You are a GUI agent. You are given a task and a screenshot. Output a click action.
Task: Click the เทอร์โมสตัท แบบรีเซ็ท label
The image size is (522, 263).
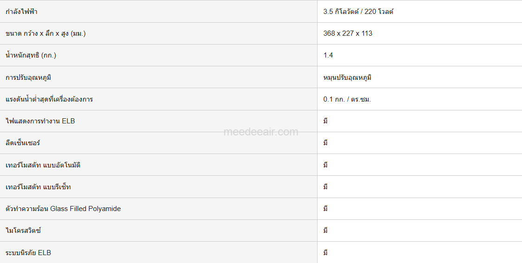tap(38, 187)
